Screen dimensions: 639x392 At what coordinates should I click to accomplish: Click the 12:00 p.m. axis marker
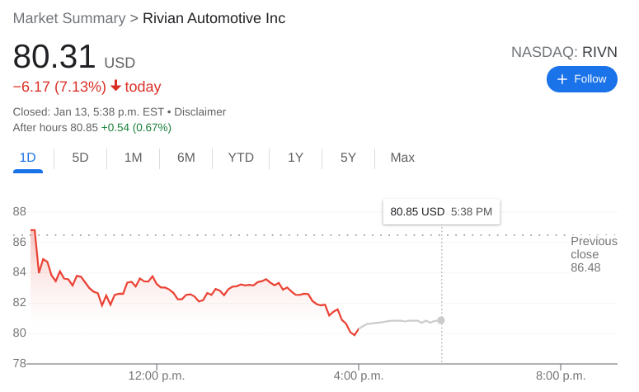click(157, 375)
